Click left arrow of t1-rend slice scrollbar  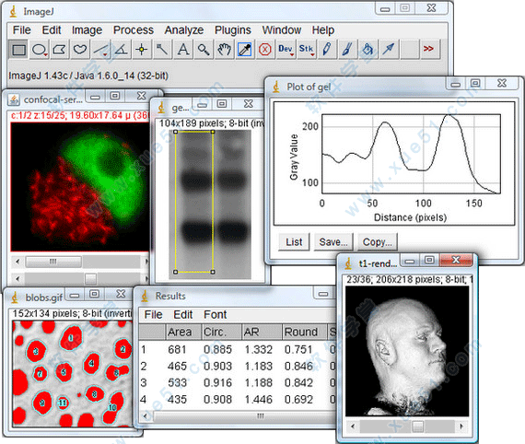pyautogui.click(x=352, y=426)
